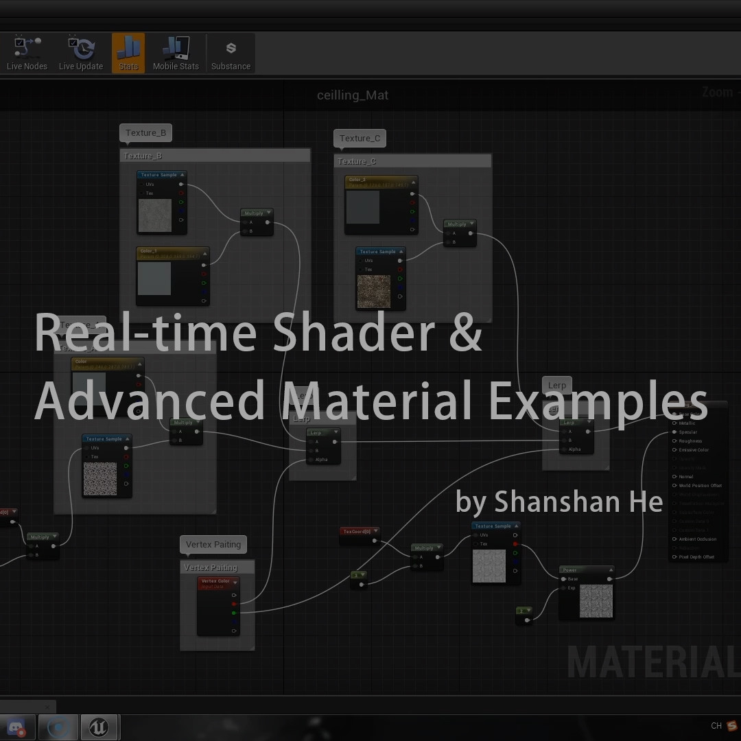This screenshot has height=741, width=741.
Task: Open the circular app icon beside Discord on taskbar
Action: pyautogui.click(x=58, y=726)
